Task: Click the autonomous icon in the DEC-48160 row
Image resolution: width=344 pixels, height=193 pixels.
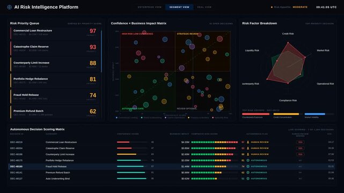Action: point(248,167)
